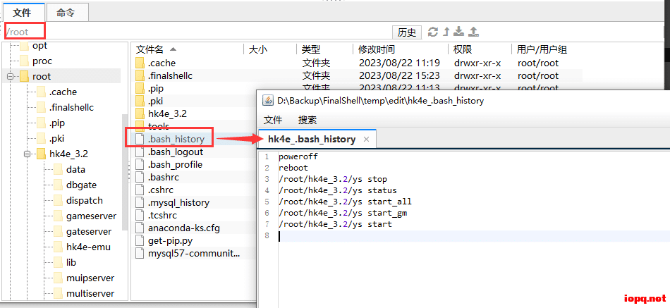Click the download icon in the file toolbar
The width and height of the screenshot is (670, 308).
(x=458, y=32)
